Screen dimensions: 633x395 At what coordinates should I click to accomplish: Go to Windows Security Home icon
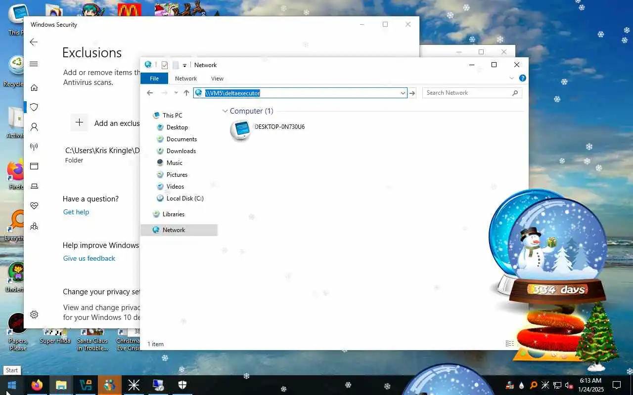(x=34, y=87)
